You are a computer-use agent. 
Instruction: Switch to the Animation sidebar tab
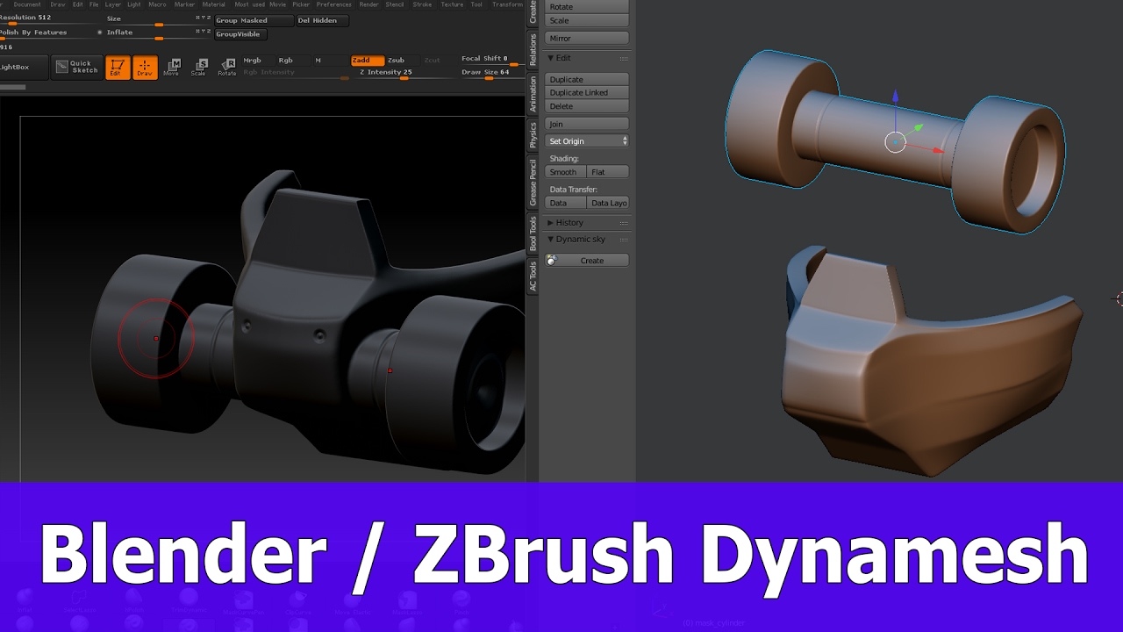[x=533, y=94]
